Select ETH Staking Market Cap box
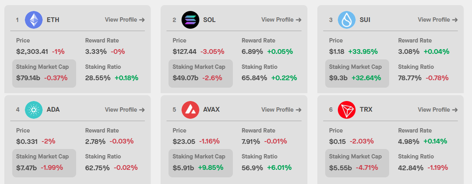472x184 pixels. [x=44, y=73]
